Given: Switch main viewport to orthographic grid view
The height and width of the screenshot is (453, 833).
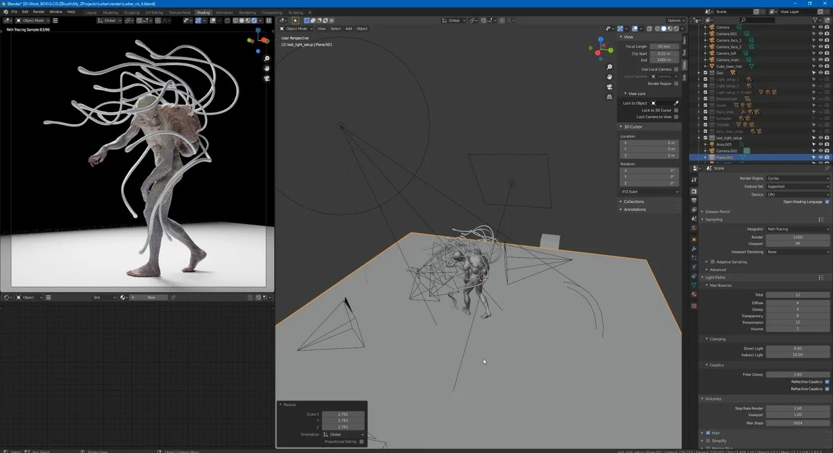Looking at the screenshot, I should pos(609,97).
